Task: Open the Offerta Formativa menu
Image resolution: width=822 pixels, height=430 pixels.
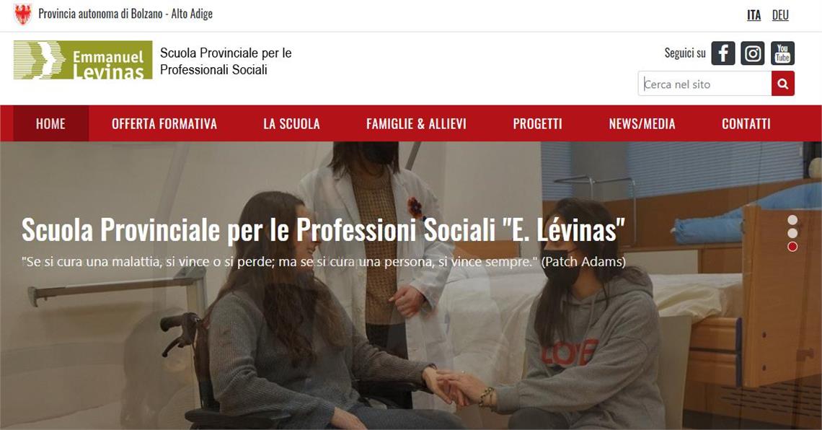Action: [164, 124]
